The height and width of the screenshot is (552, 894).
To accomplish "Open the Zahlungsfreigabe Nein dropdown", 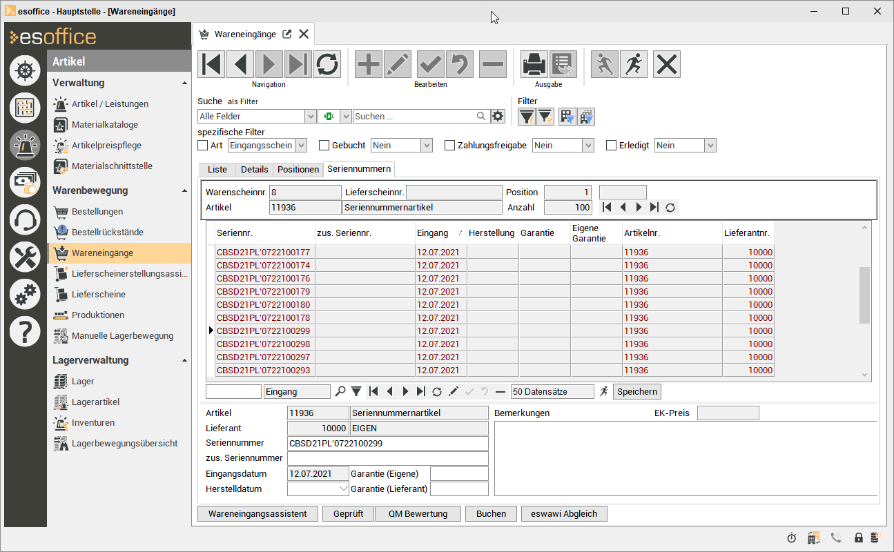I will pos(588,146).
